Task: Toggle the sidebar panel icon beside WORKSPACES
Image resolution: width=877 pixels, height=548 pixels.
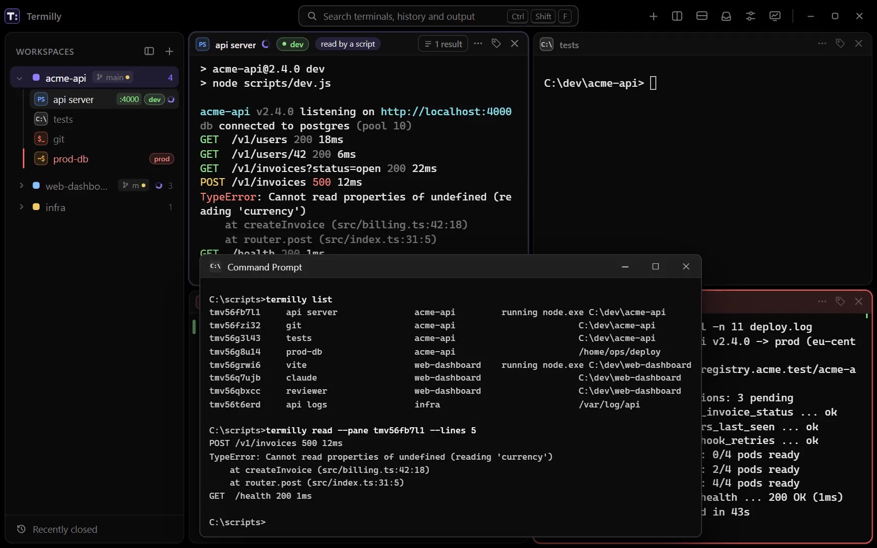Action: click(x=149, y=51)
